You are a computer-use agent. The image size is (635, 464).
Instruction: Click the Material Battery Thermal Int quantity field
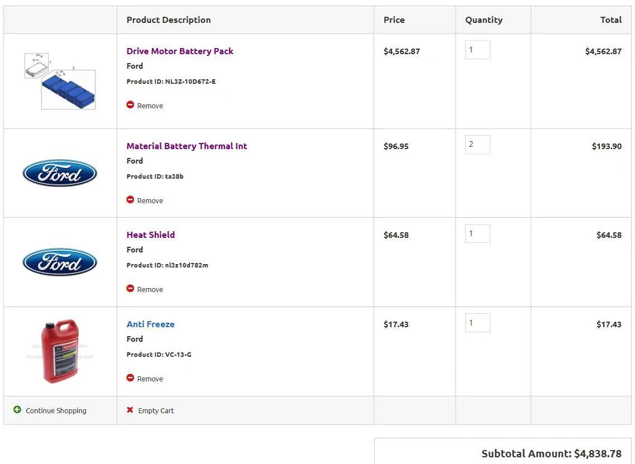click(x=478, y=145)
